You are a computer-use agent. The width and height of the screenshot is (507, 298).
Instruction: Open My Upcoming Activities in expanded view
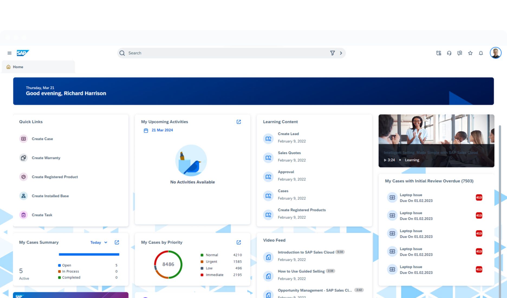(239, 122)
